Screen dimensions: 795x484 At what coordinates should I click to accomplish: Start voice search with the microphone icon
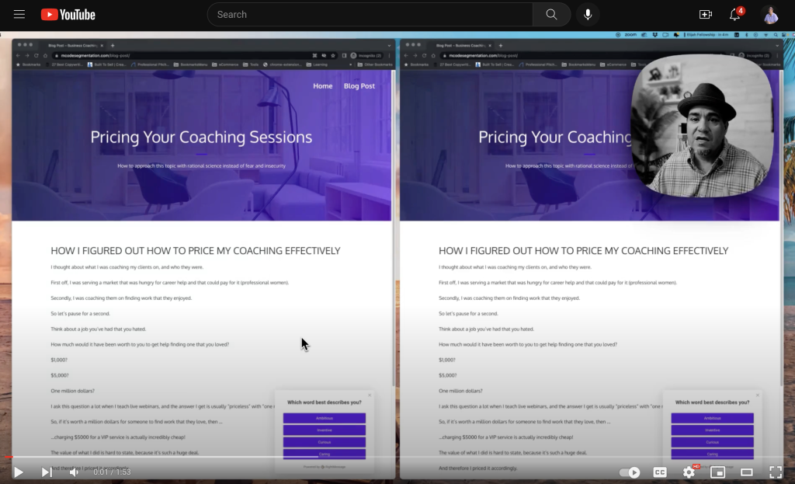click(588, 15)
